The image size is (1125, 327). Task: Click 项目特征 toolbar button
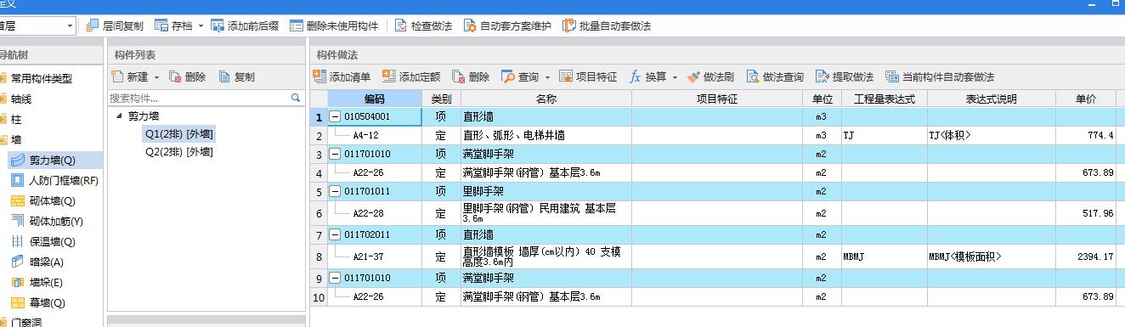pos(588,76)
